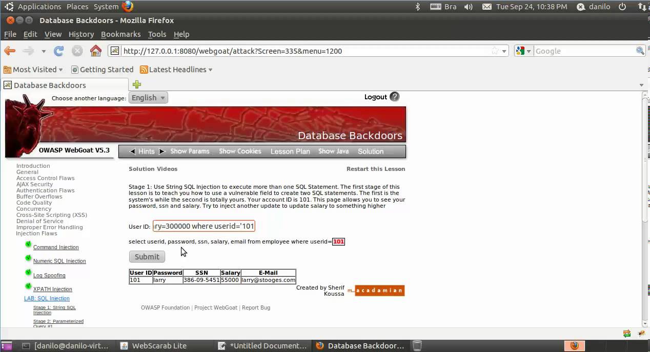The image size is (650, 352).
Task: Click the trash icon in bottom panel
Action: point(417,346)
